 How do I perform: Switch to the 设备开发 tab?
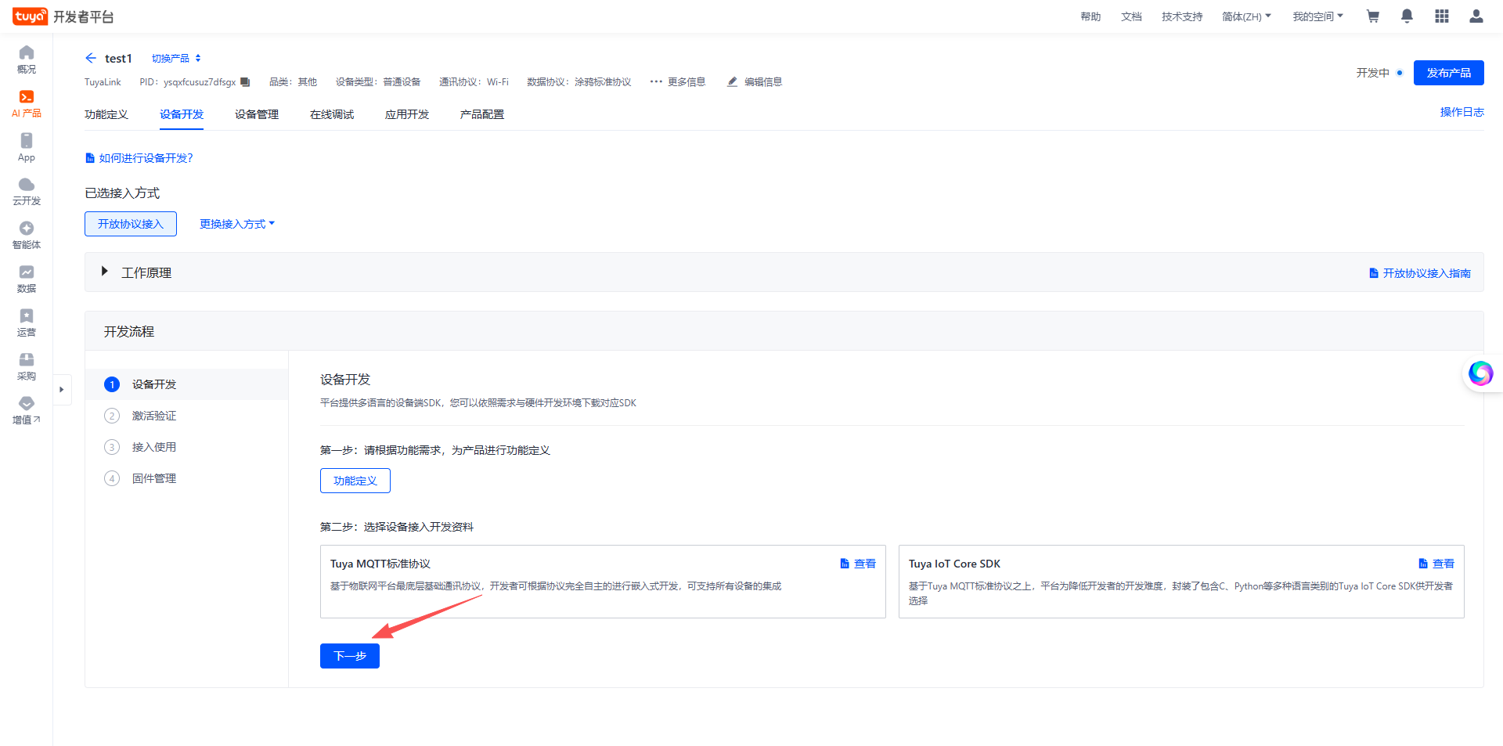182,114
